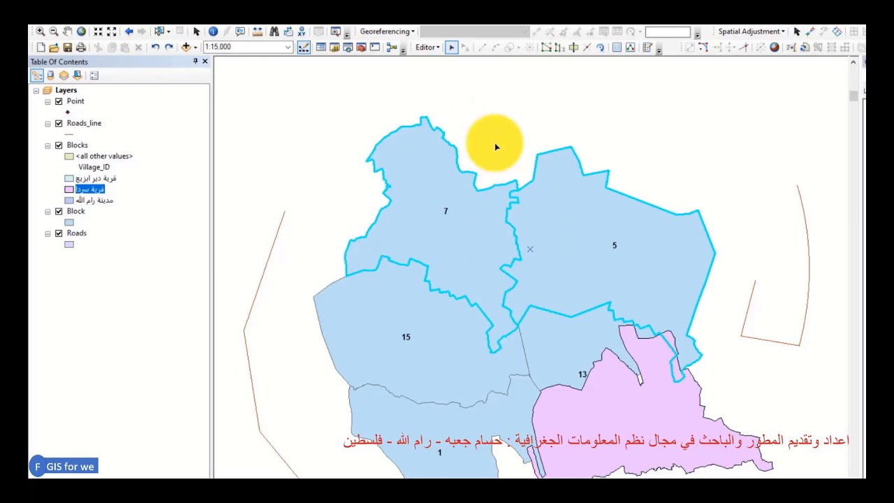Select the Measure ruler tool
894x503 pixels.
tap(258, 31)
